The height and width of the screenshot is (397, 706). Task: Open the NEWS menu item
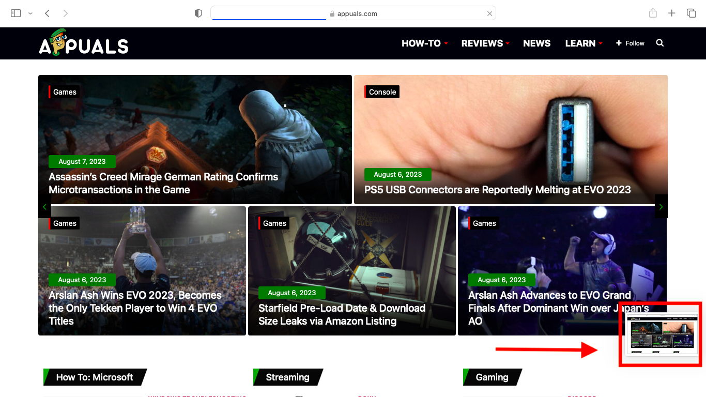click(x=536, y=43)
